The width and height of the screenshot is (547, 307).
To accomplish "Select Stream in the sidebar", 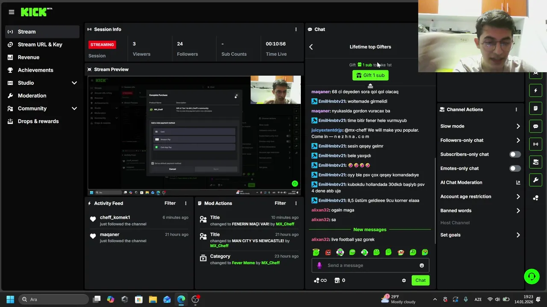I will tap(42, 32).
